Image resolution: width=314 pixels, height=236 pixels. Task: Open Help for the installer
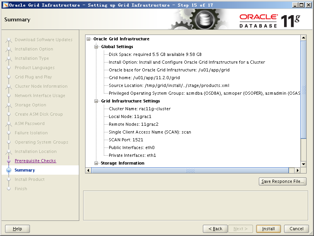pos(17,229)
